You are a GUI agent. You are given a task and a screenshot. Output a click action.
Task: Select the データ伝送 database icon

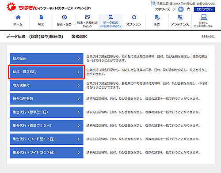pyautogui.click(x=110, y=17)
